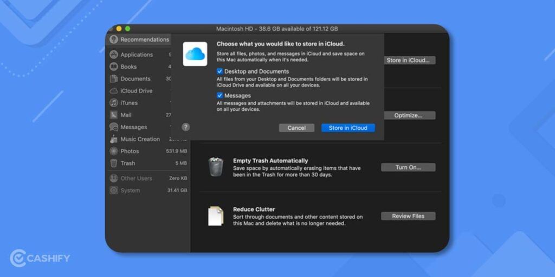Click the Messages speech bubble icon

click(114, 127)
